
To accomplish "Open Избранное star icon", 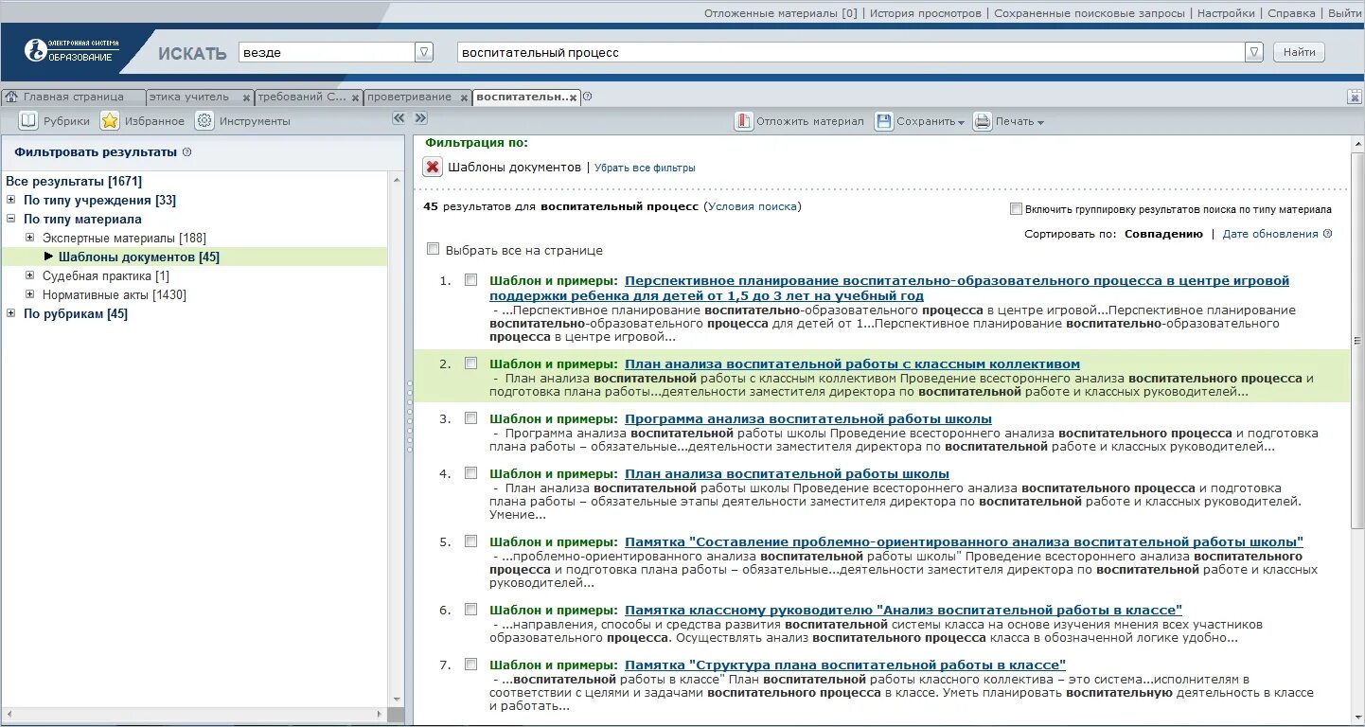I will click(110, 120).
